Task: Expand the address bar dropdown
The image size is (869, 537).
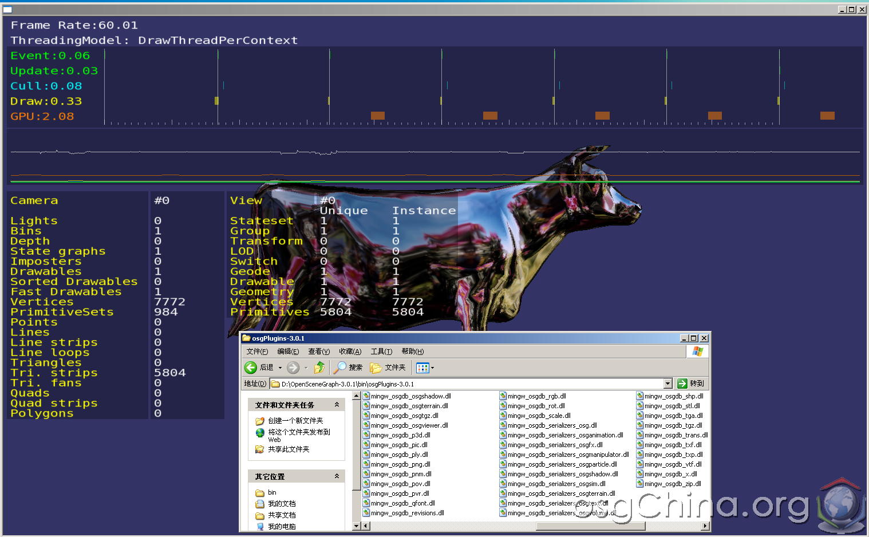Action: [x=667, y=384]
